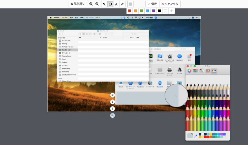Viewport: 248px width, 145px height.
Task: Open the current color swatch dropdown in toolbar
Action: [x=130, y=4]
